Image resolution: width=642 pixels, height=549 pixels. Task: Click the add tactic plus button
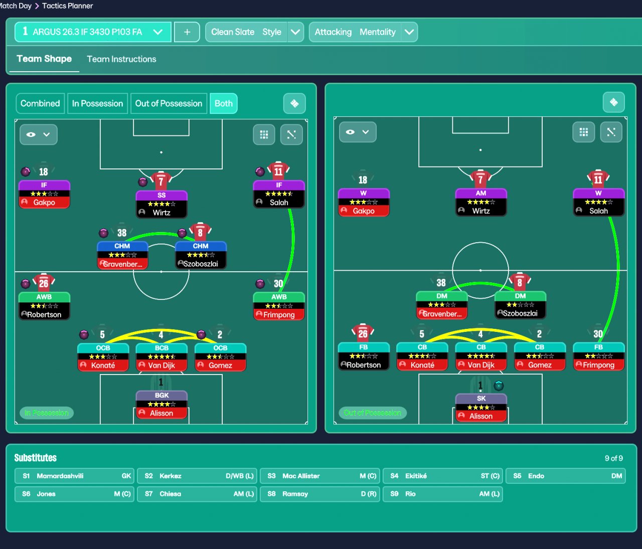(187, 32)
